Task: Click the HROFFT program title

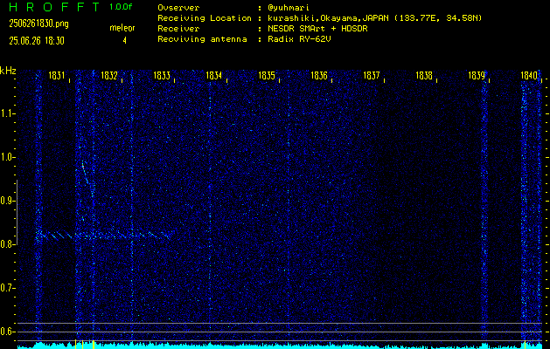Action: click(x=54, y=7)
